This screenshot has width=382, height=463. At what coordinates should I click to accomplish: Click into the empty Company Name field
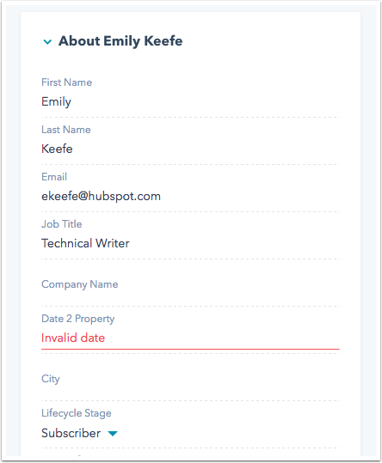coord(190,298)
